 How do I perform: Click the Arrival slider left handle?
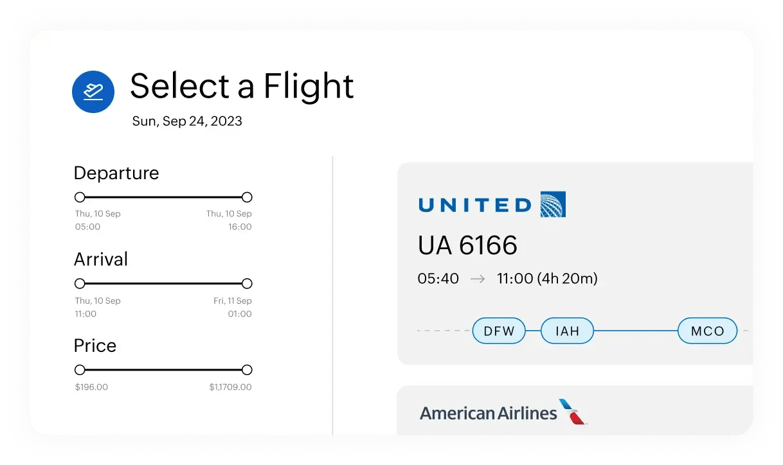(80, 283)
